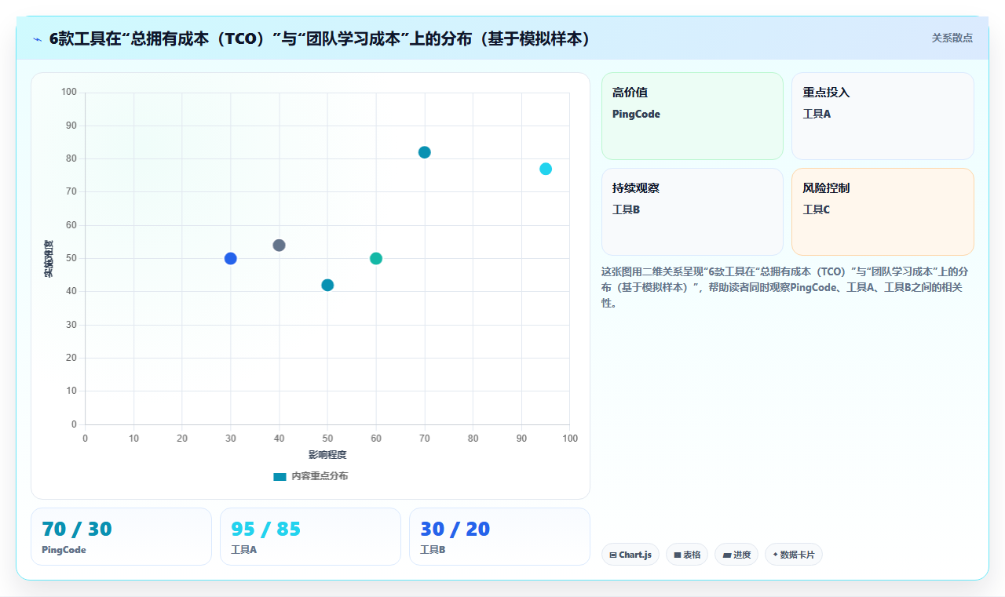Click the gray scatter point at x=40

point(279,245)
